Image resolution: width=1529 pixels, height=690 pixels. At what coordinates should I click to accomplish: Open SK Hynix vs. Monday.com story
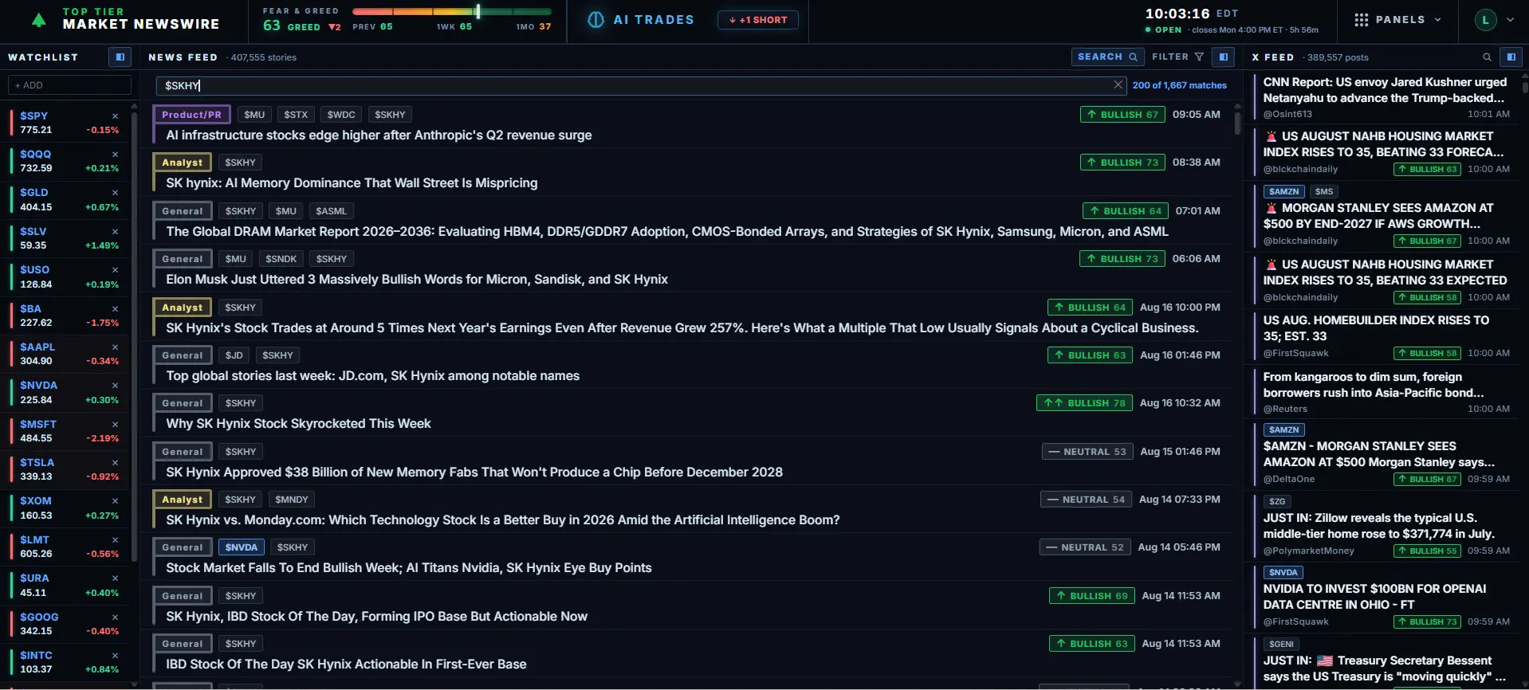[x=503, y=520]
